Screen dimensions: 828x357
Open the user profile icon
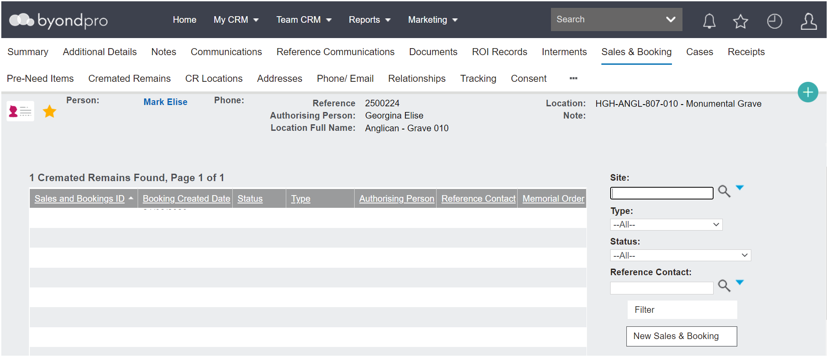(x=808, y=21)
